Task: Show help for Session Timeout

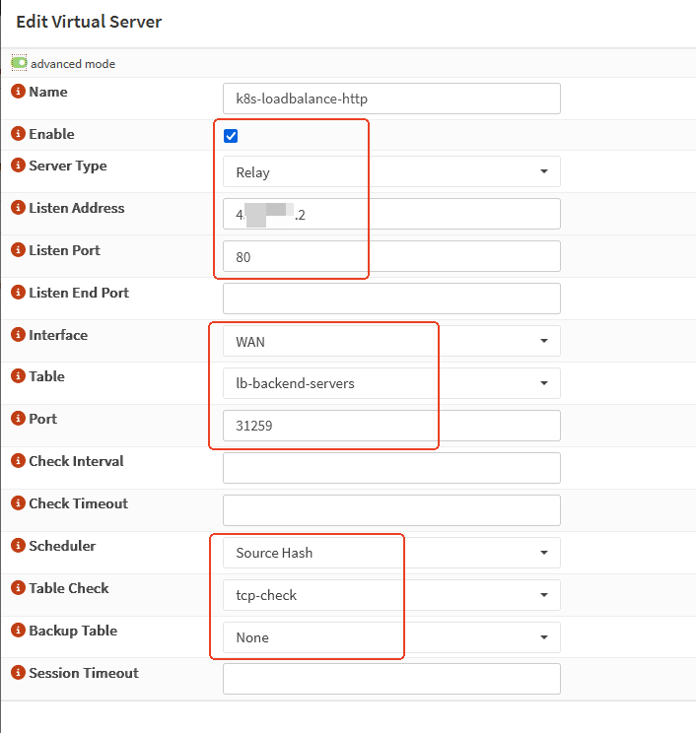Action: 18,673
